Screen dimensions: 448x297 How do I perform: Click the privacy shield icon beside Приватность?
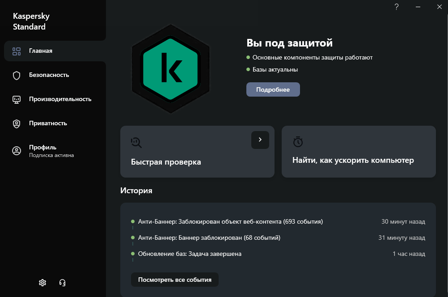17,124
